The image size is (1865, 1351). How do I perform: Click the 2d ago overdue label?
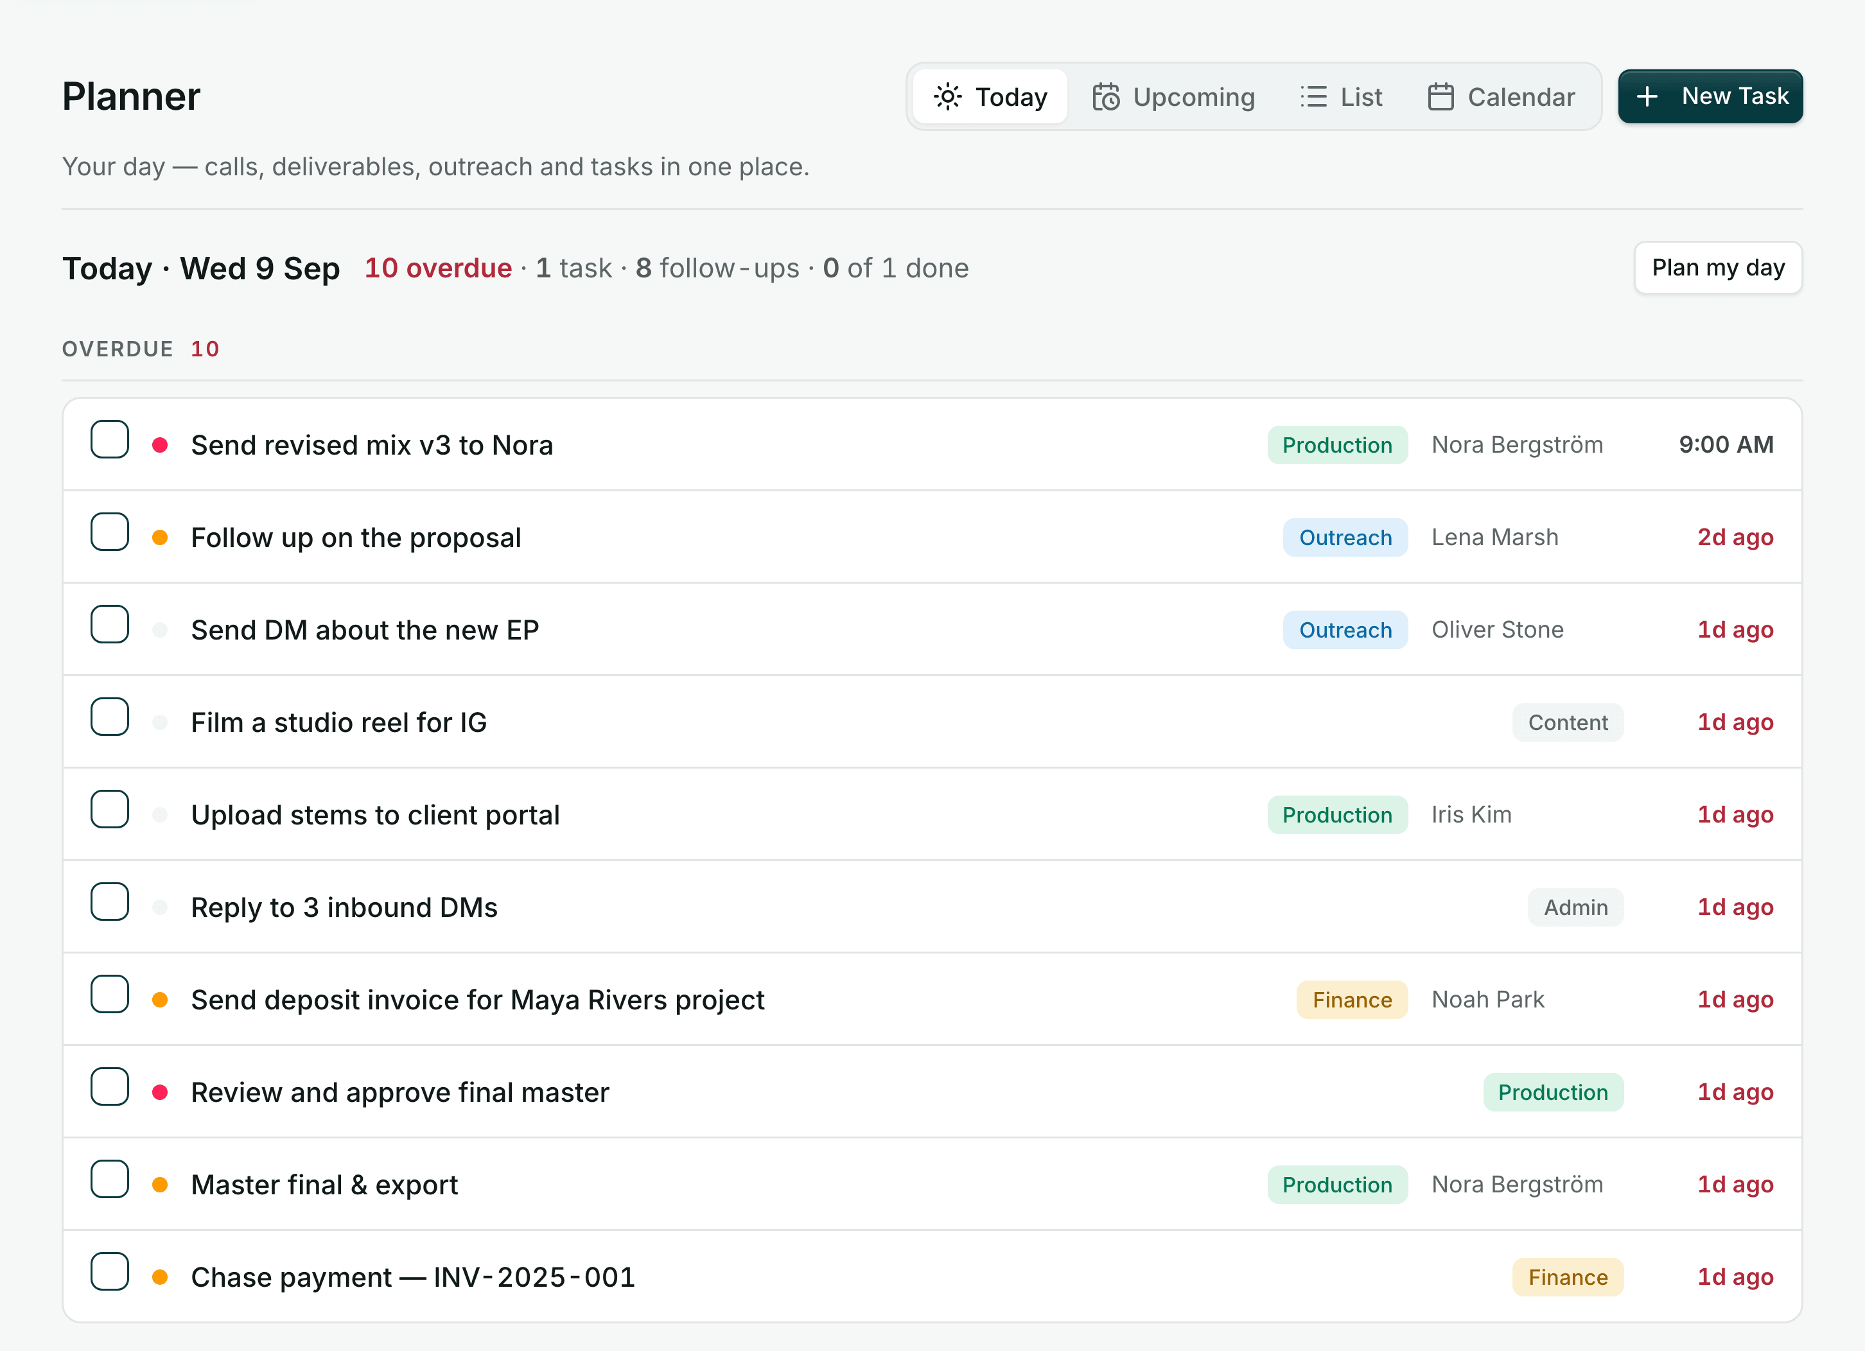pos(1735,538)
